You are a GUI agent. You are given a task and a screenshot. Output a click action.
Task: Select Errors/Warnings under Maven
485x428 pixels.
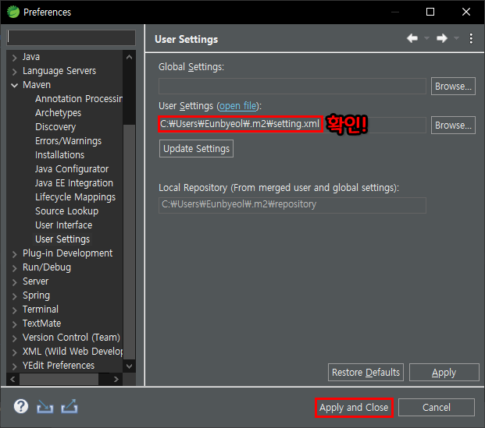point(69,141)
